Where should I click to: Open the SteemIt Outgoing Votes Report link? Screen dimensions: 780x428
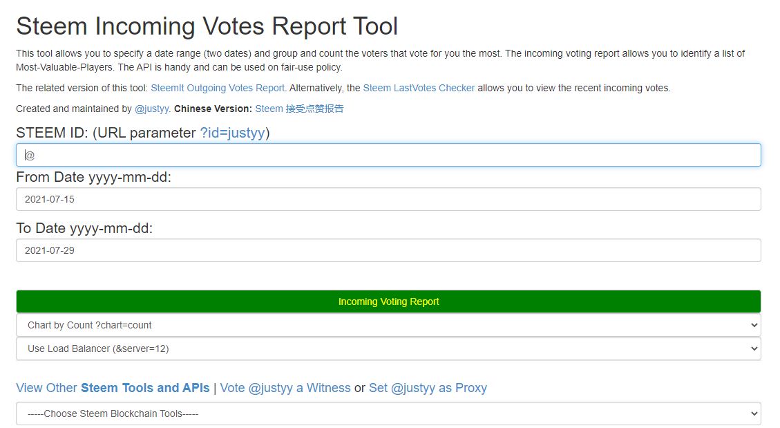click(x=218, y=88)
